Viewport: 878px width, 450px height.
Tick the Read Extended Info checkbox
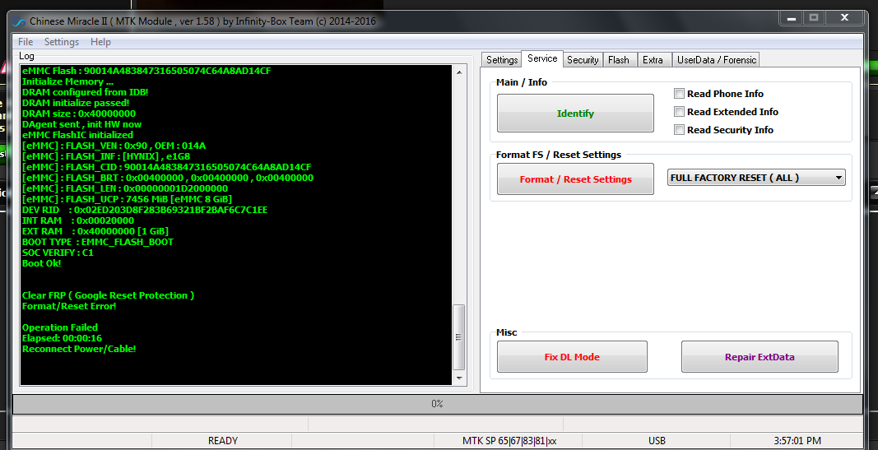679,111
